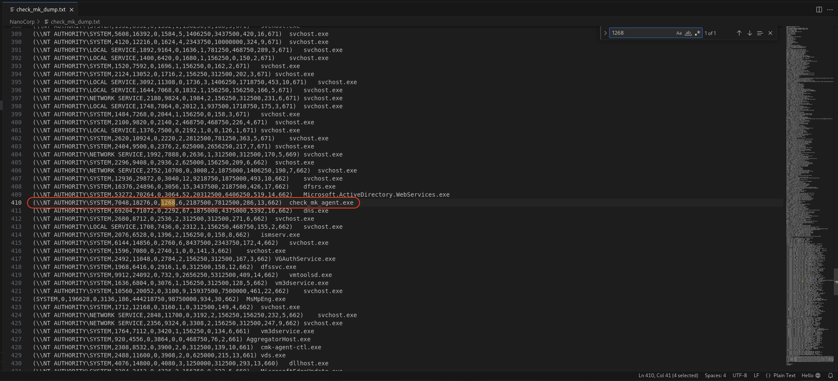Click the minimap scroll slider

[x=835, y=282]
